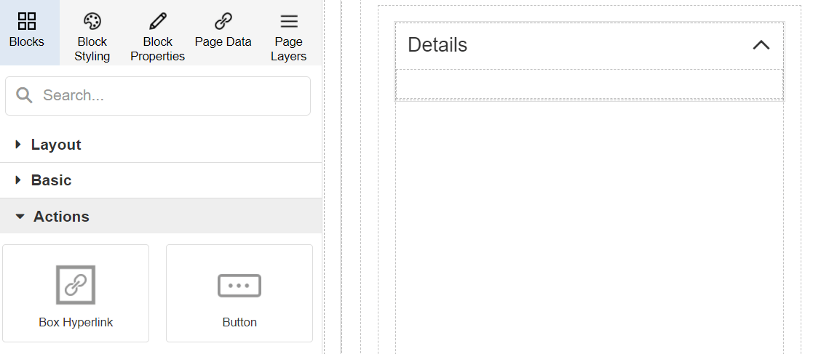Click the "Block Styling" tab label
Screen dimensions: 813x354
coord(92,49)
